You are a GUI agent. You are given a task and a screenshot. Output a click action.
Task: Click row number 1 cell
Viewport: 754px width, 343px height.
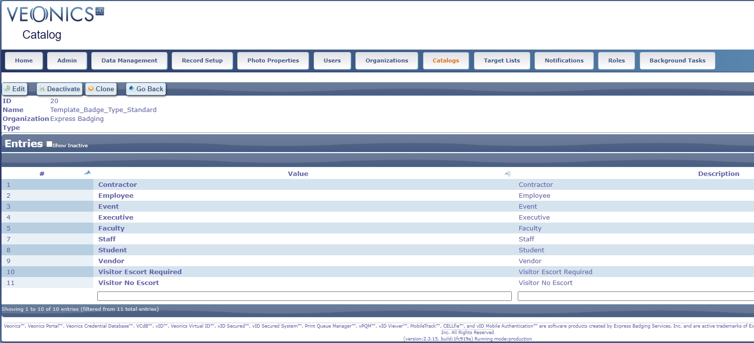(47, 184)
